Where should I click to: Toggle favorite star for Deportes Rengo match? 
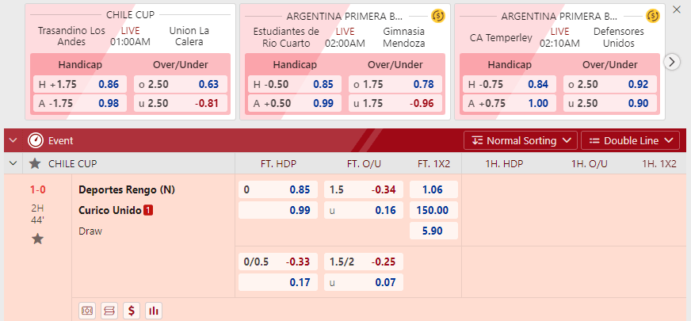[37, 239]
